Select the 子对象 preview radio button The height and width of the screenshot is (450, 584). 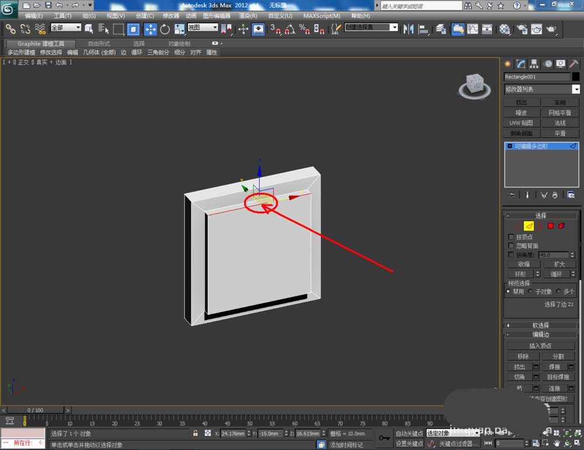(530, 291)
